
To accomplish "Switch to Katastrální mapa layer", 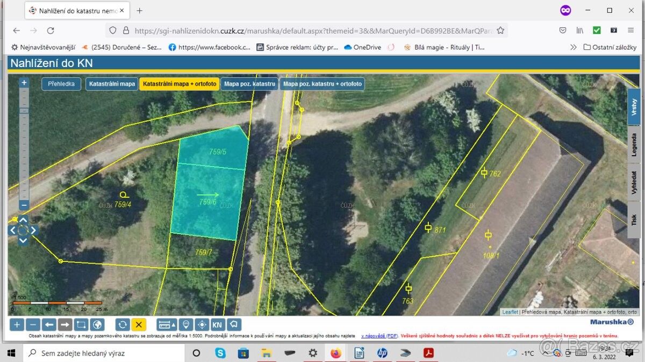I will (x=112, y=84).
